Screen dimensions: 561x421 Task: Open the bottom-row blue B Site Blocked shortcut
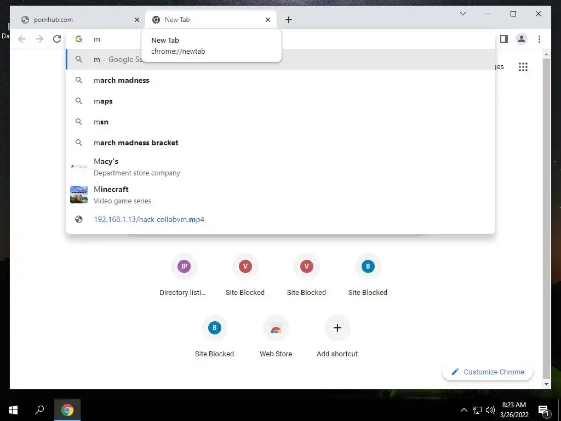click(x=214, y=337)
